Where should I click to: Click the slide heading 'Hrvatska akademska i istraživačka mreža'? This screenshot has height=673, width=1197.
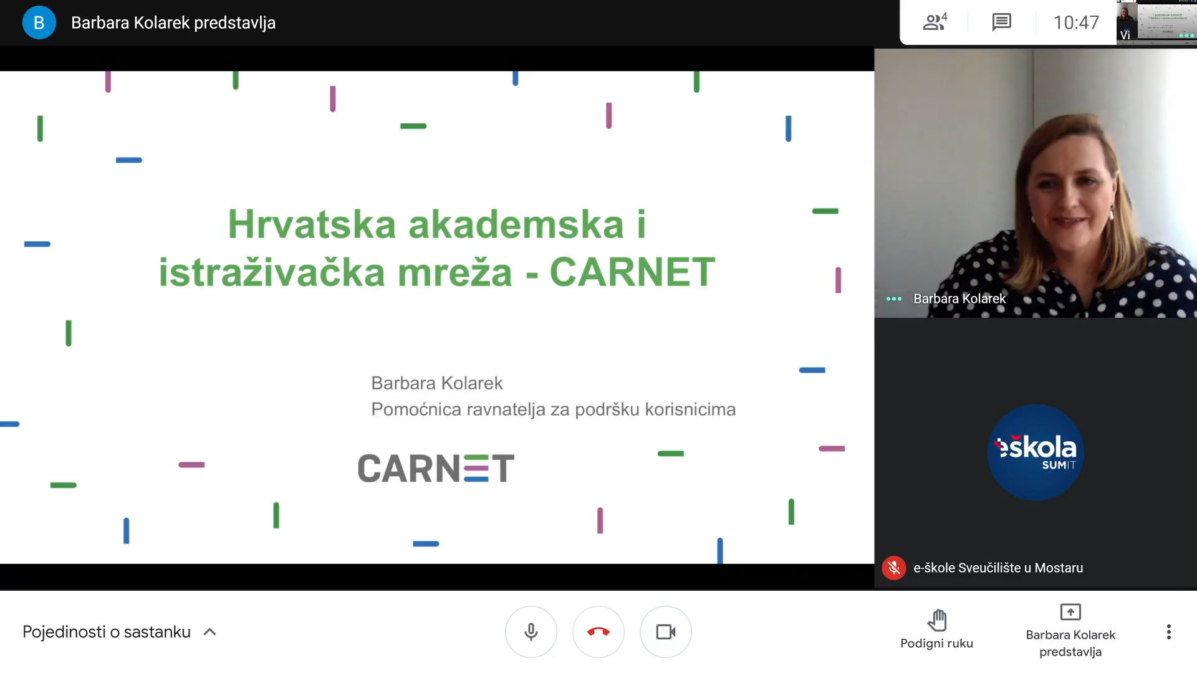point(436,248)
